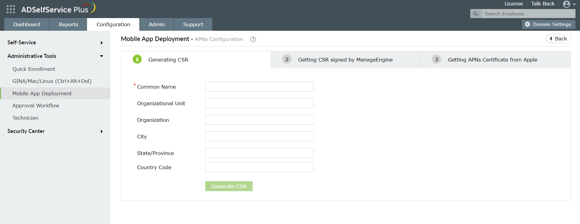This screenshot has width=580, height=224.
Task: Switch to the Dashboard tab
Action: 27,24
